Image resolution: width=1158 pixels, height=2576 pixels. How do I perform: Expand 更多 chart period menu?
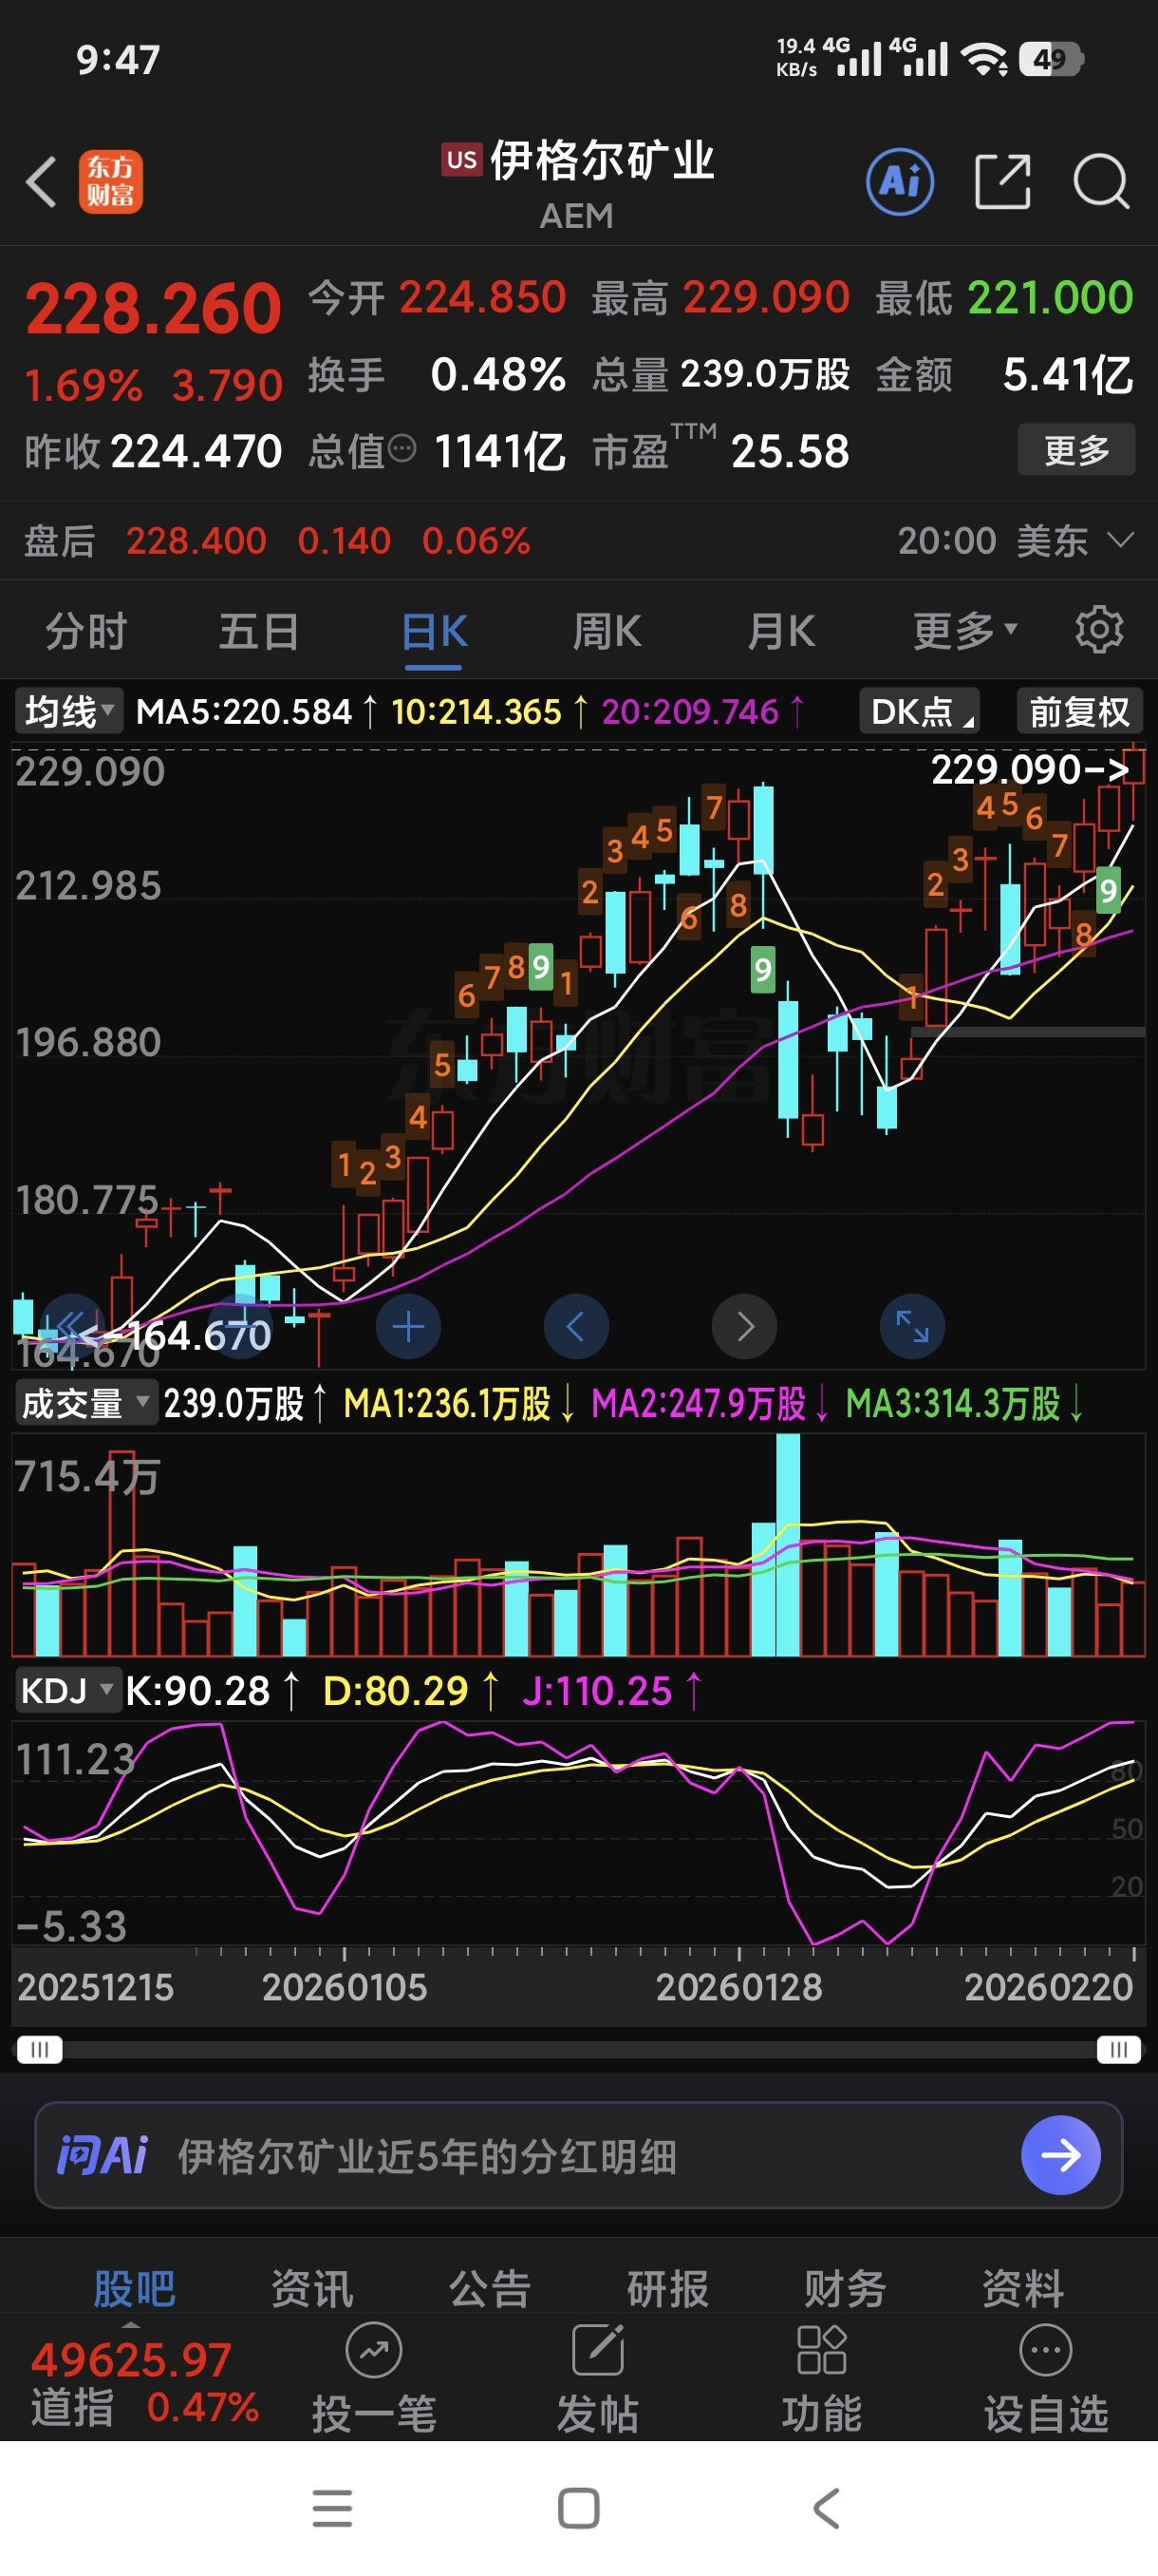(964, 631)
